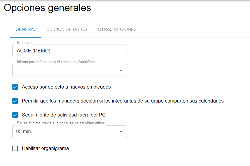Click the small 'Empresa' field label

[x=24, y=43]
